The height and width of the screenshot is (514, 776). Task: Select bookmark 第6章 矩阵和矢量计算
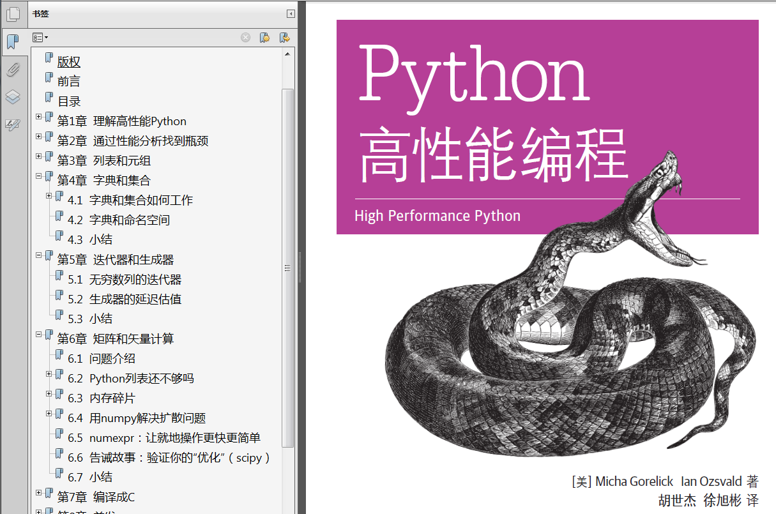click(x=116, y=339)
